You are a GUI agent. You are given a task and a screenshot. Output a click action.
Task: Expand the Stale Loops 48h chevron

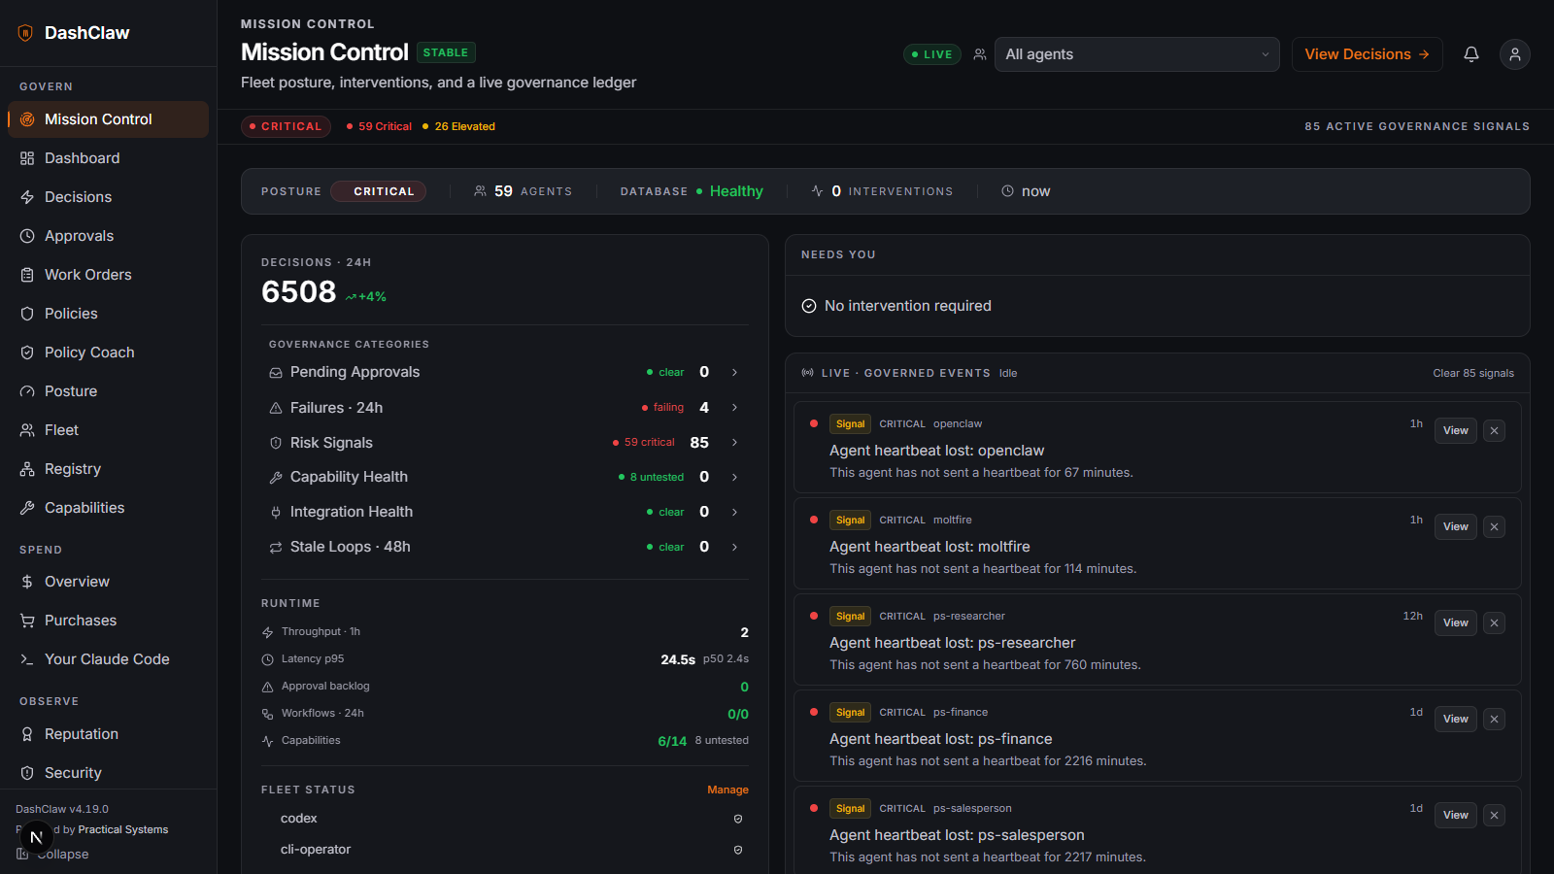tap(734, 547)
